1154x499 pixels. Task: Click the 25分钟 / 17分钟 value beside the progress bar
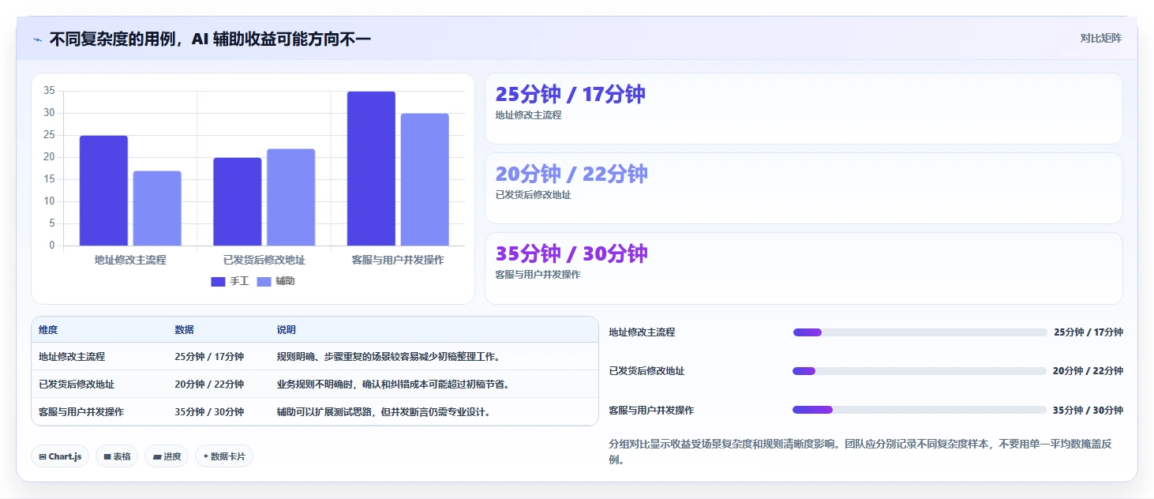[1088, 332]
